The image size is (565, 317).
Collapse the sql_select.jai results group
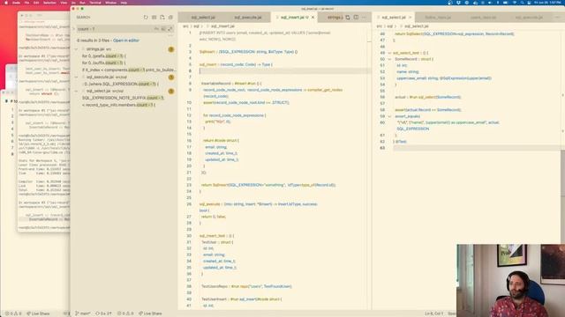tap(76, 91)
